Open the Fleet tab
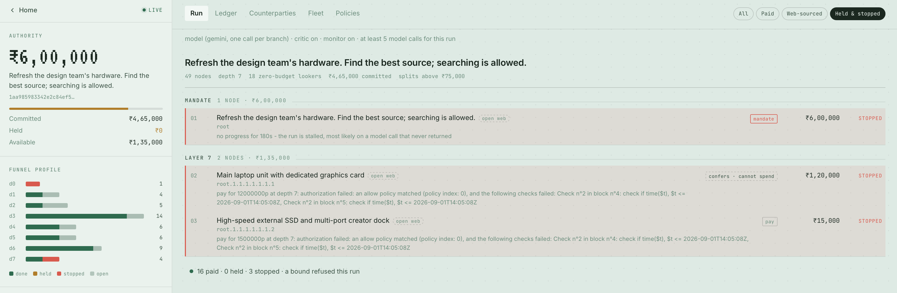897x293 pixels. (315, 13)
